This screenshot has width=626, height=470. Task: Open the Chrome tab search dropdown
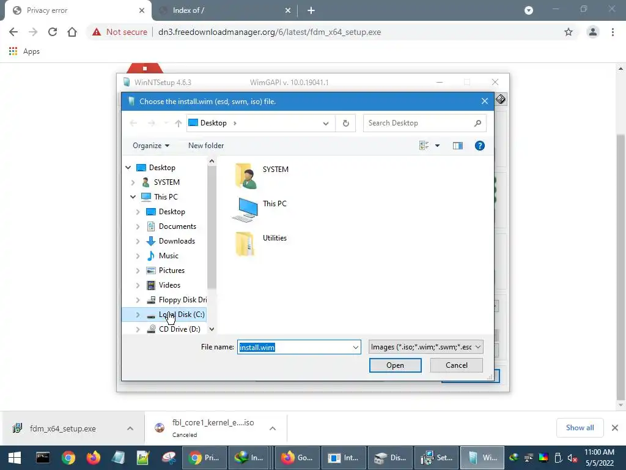click(529, 10)
